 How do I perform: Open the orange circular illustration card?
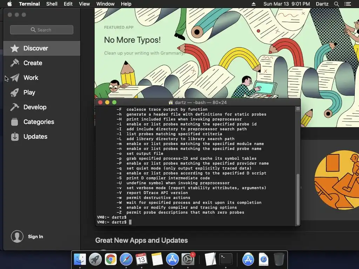pyautogui.click(x=337, y=180)
